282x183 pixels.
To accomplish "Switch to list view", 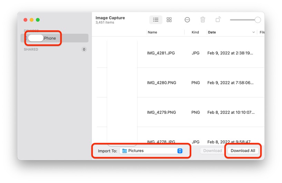I will (156, 20).
